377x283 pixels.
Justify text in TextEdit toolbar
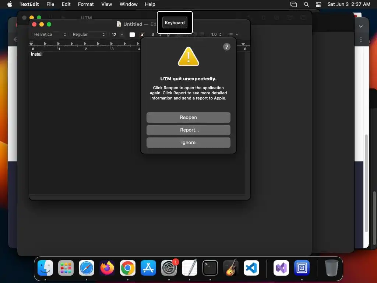202,35
